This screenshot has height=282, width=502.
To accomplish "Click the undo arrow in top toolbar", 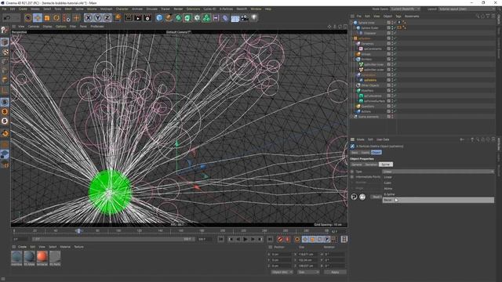I will pos(7,18).
